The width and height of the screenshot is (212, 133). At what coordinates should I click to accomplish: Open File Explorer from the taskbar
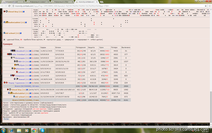coord(19,131)
